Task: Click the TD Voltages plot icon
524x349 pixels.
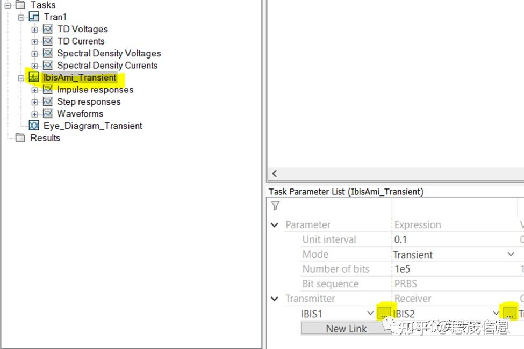Action: pos(48,29)
